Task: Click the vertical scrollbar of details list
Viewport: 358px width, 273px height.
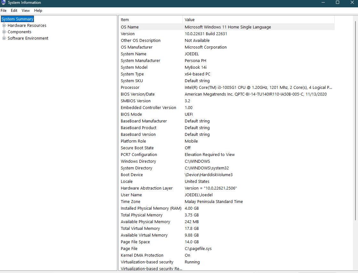Action: click(x=355, y=121)
